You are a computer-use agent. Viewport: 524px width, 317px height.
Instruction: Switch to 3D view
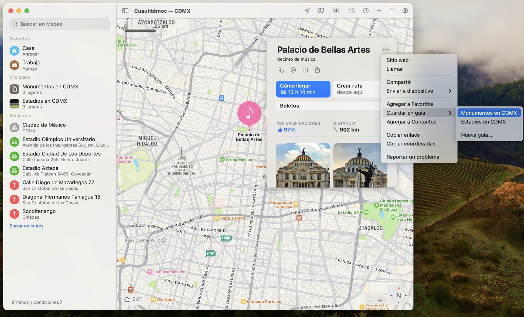[336, 11]
